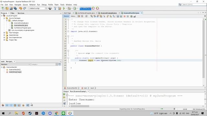Click the New Project toolbar icon

pos(7,8)
